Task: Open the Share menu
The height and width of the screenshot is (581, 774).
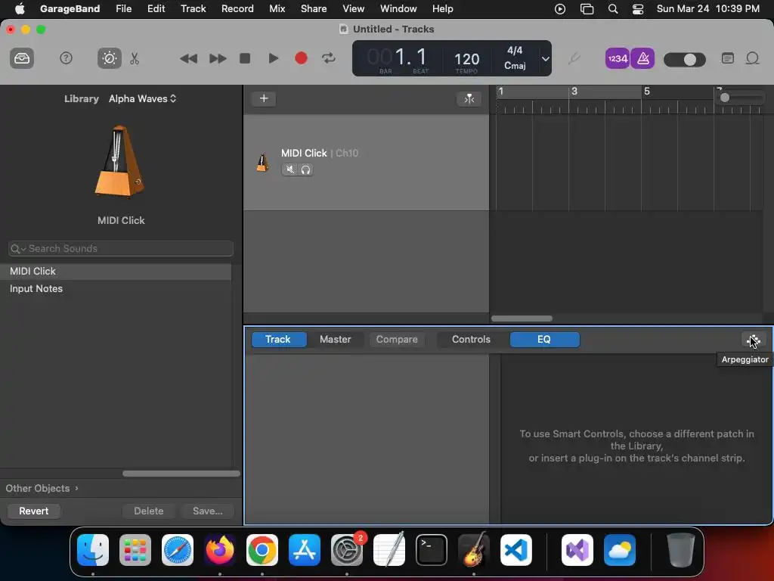Action: 314,8
